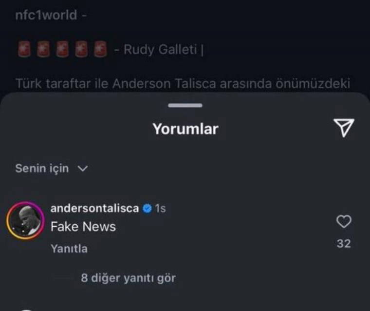Dismiss comments by tapping dimmed post area
Screen dimensions: 370x311
[185, 46]
